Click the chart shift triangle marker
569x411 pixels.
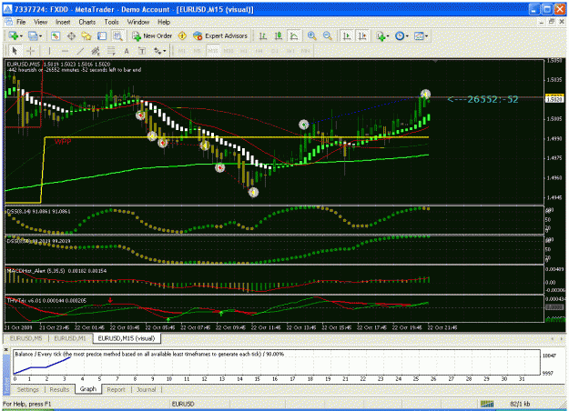tap(435, 61)
